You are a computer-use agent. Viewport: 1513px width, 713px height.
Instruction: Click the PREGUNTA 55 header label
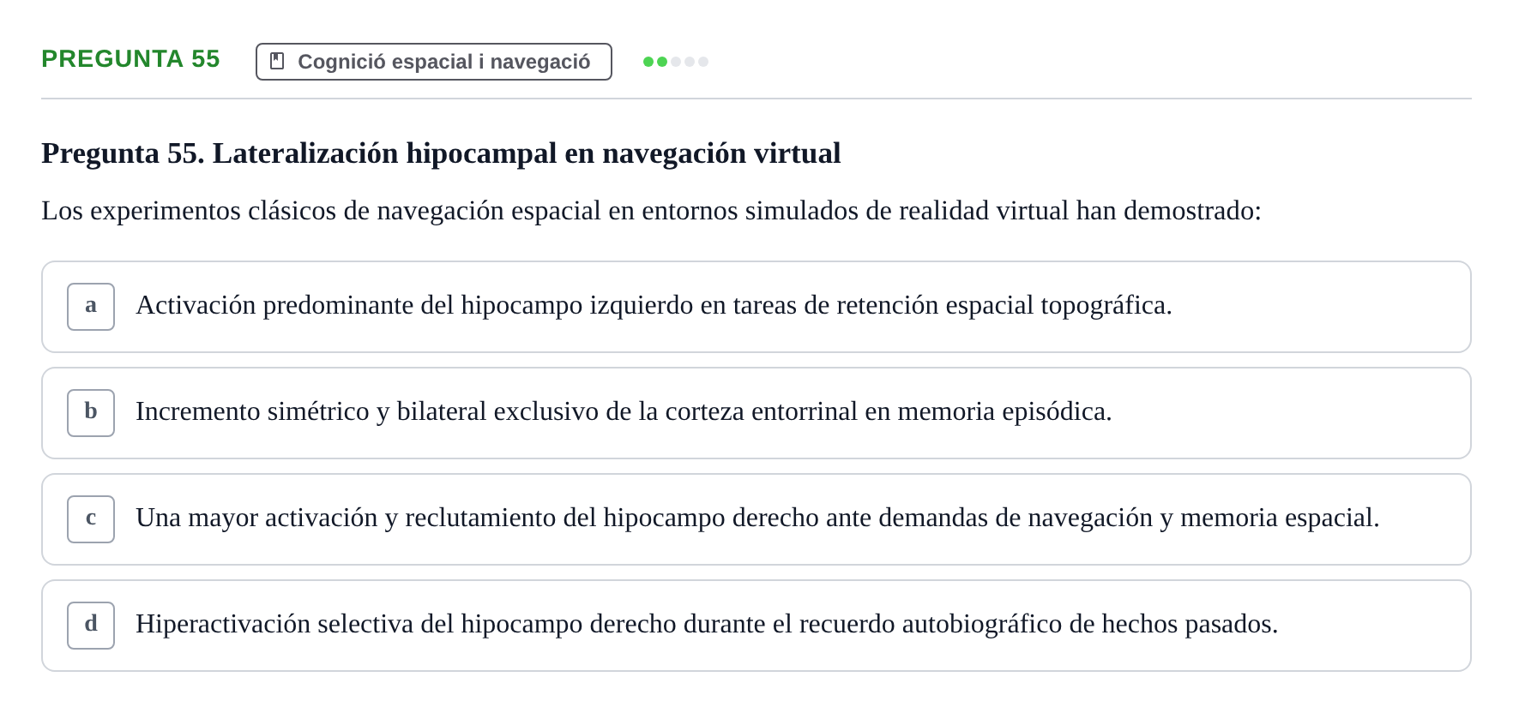click(x=130, y=59)
